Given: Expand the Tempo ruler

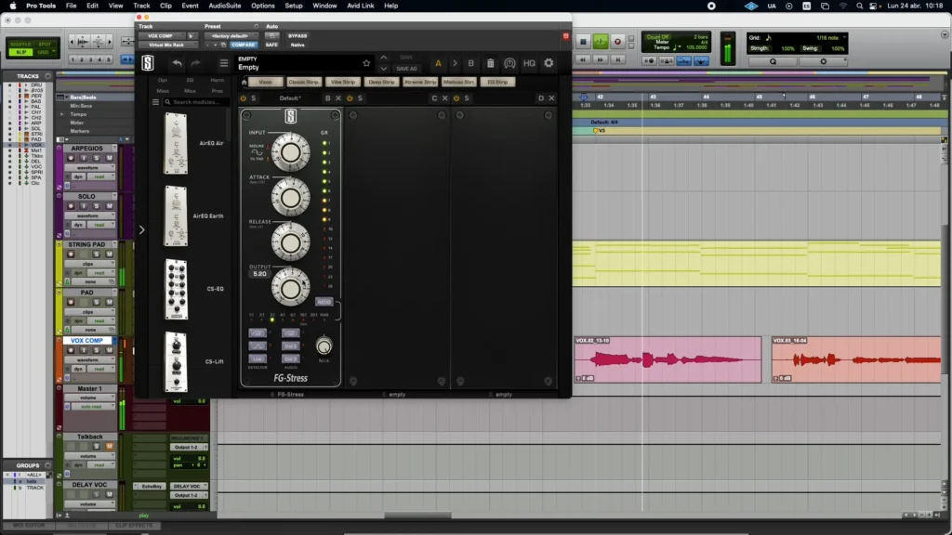Looking at the screenshot, I should click(62, 114).
